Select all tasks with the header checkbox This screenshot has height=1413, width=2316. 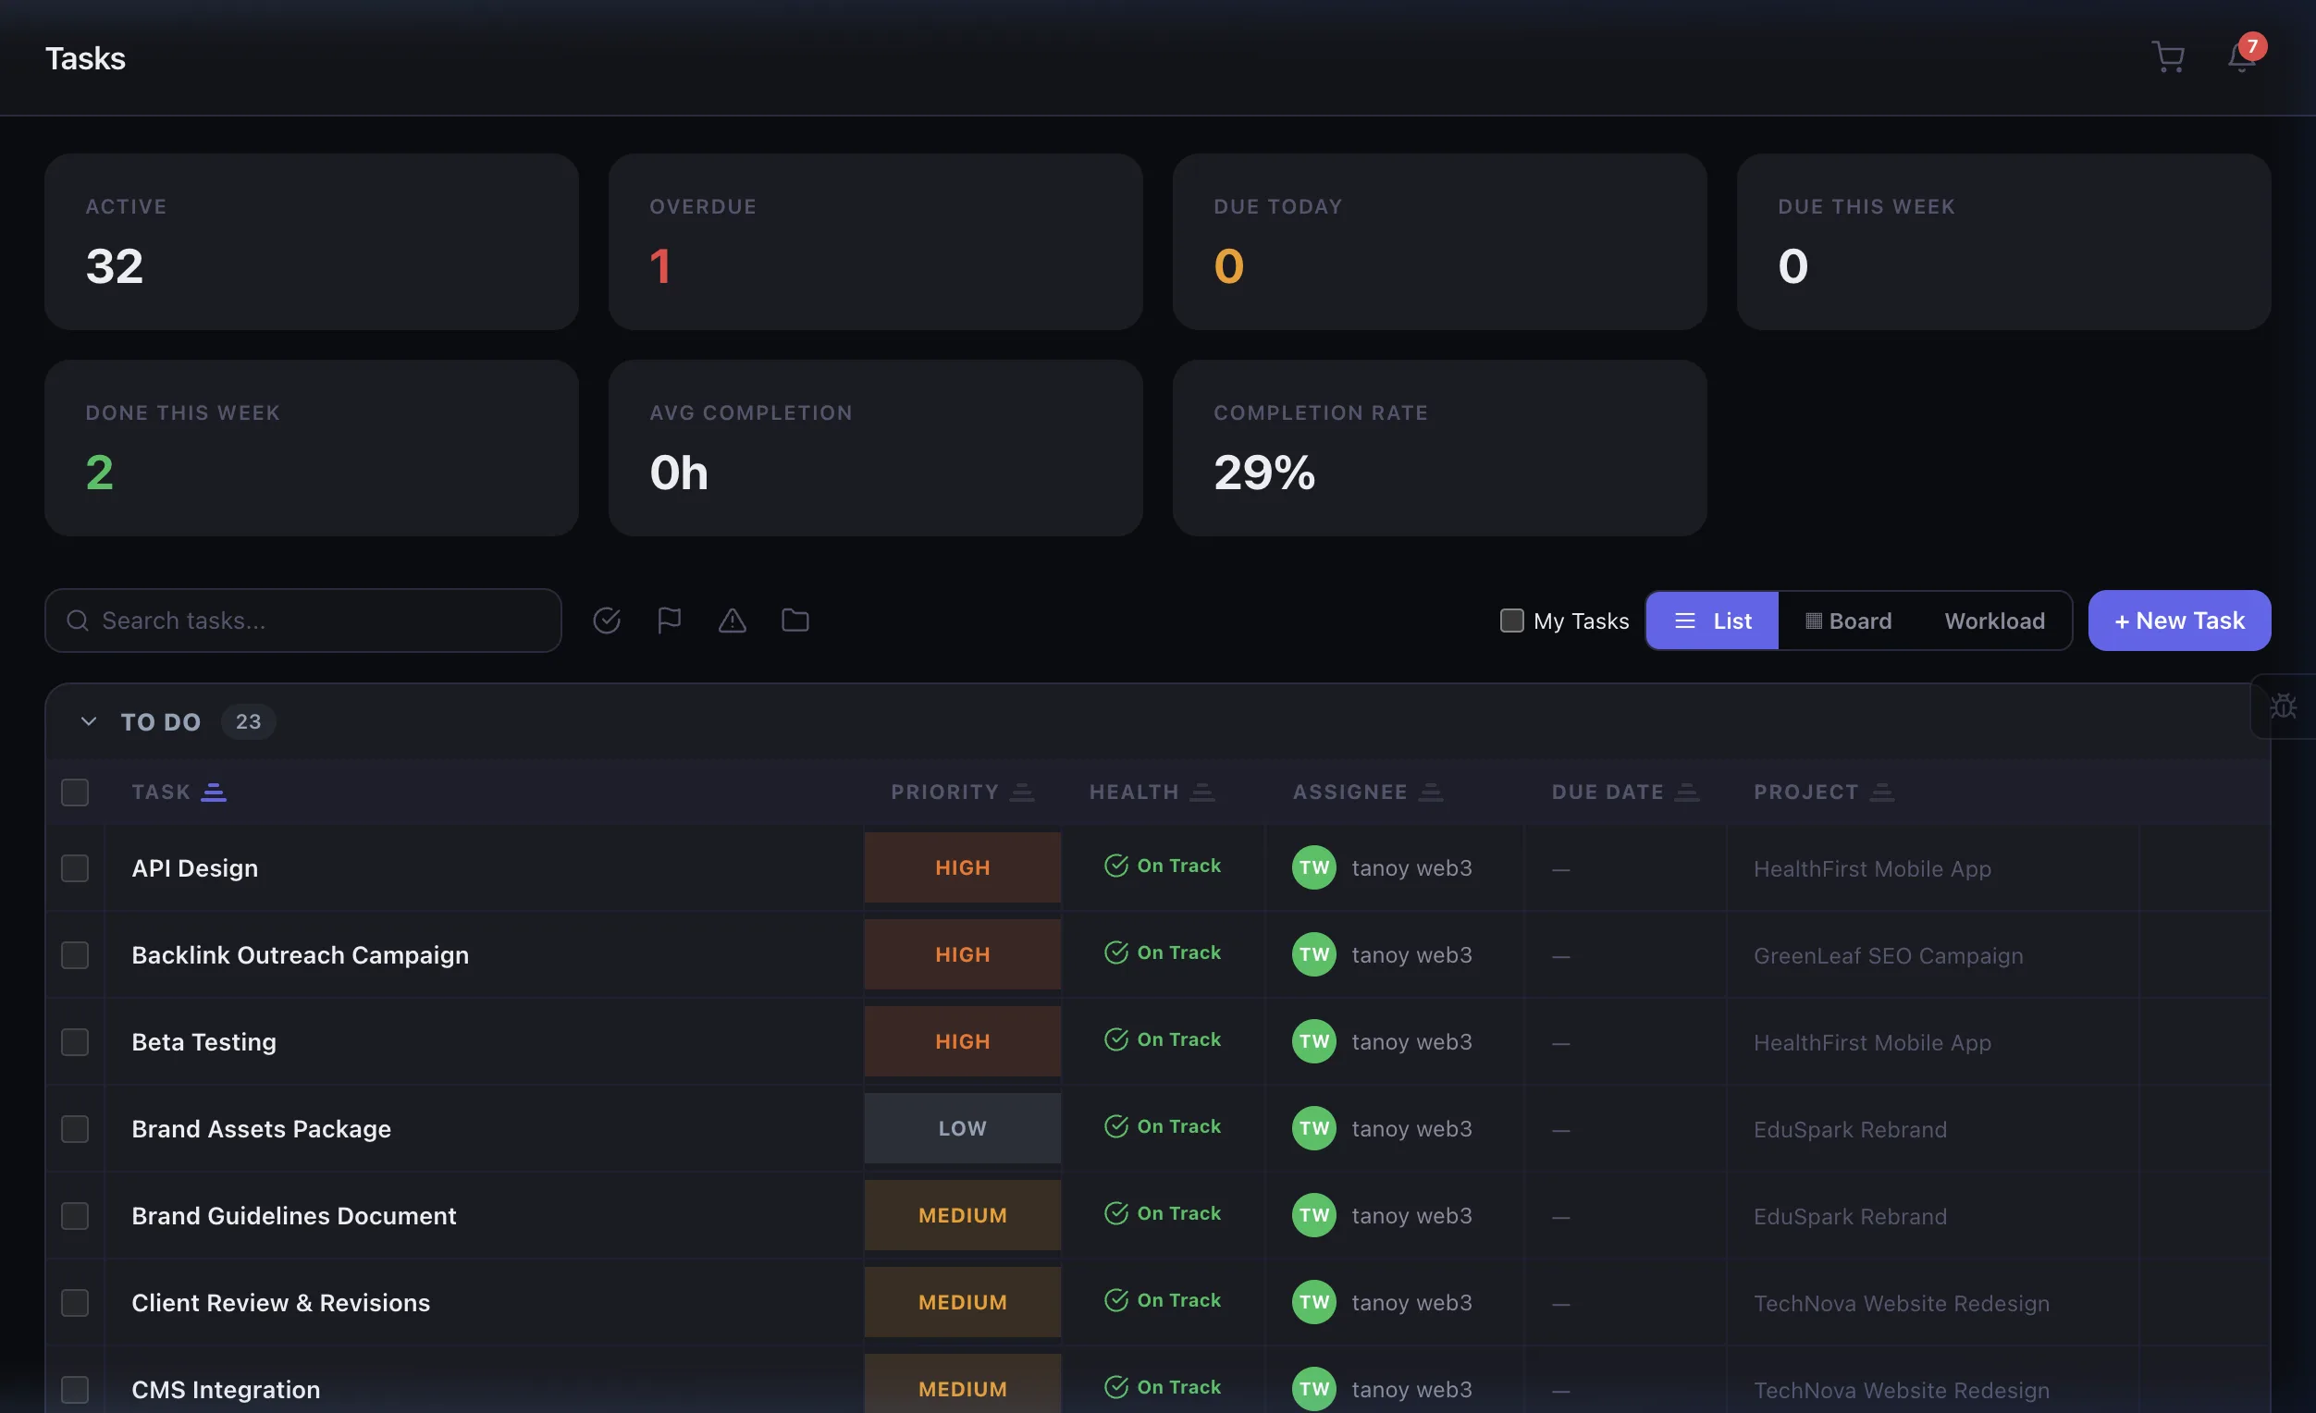pos(74,792)
